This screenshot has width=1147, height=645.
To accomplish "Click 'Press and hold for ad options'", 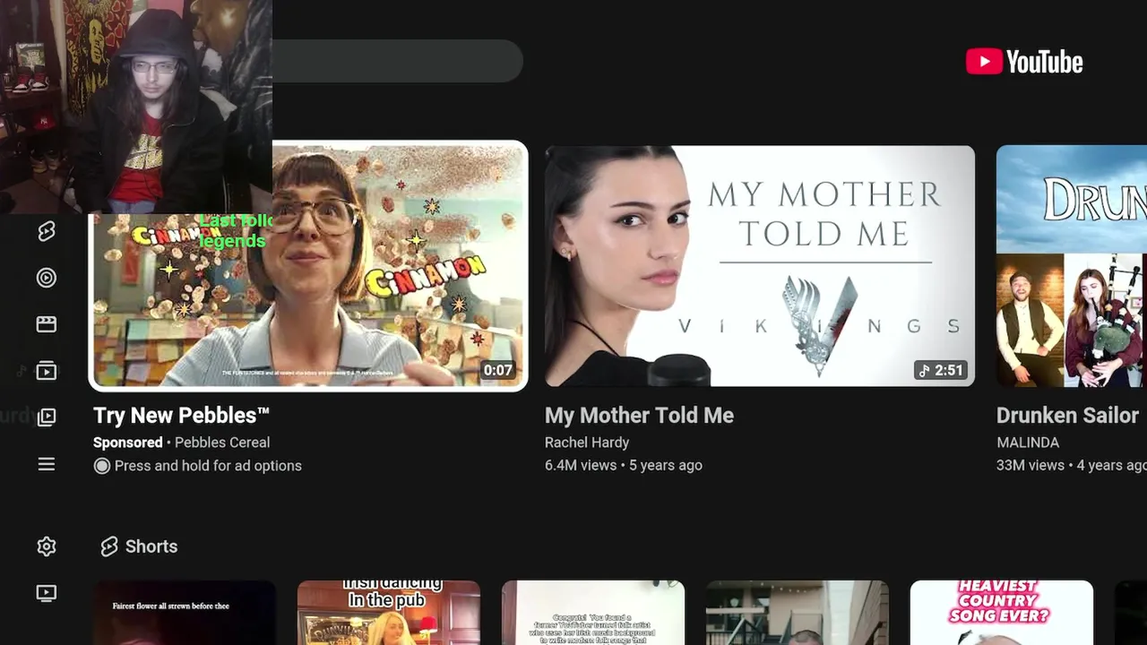I will [208, 466].
